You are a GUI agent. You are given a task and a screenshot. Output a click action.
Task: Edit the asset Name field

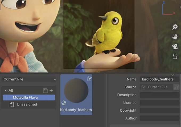159,79
